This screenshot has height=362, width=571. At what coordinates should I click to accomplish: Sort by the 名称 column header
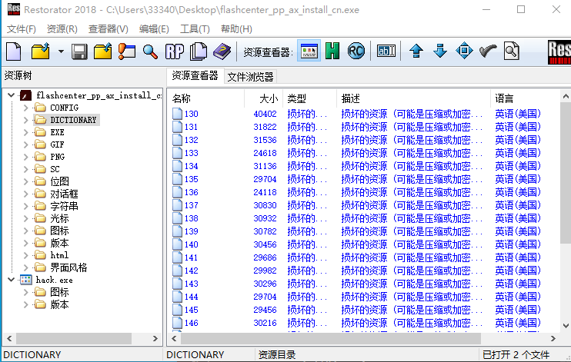coord(205,98)
